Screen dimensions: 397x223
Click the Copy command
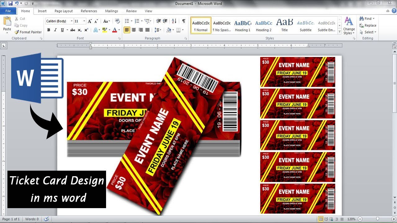coord(21,25)
